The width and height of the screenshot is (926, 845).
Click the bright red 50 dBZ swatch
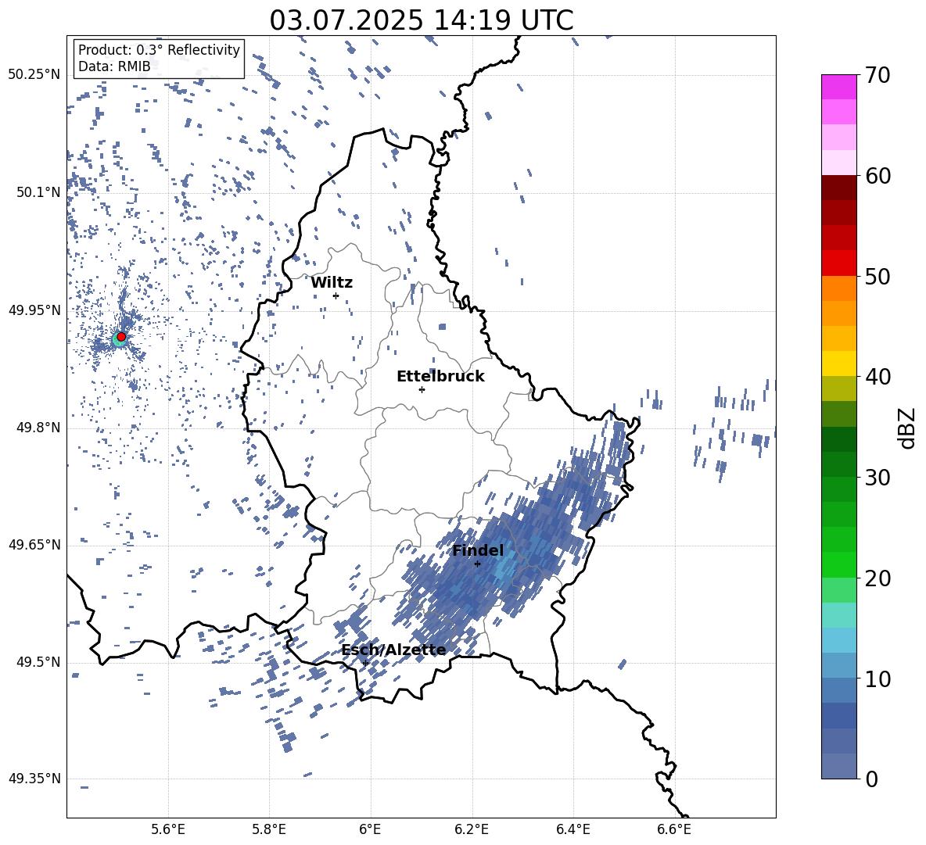click(838, 263)
